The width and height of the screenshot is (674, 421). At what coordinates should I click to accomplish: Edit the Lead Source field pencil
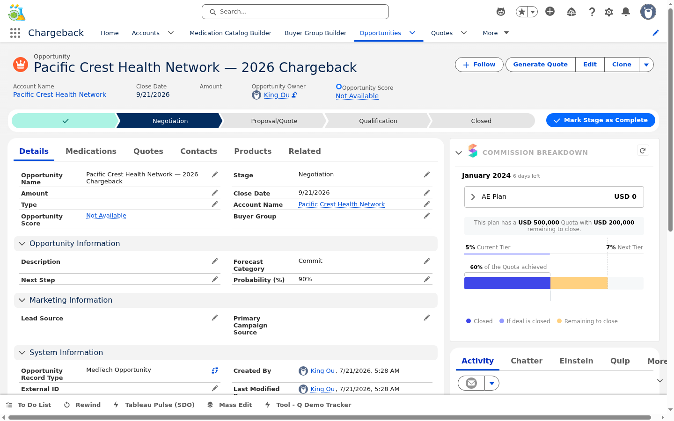[x=215, y=318]
